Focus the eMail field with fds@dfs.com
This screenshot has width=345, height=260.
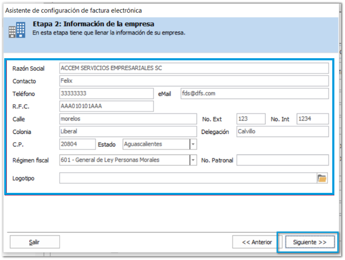point(254,94)
